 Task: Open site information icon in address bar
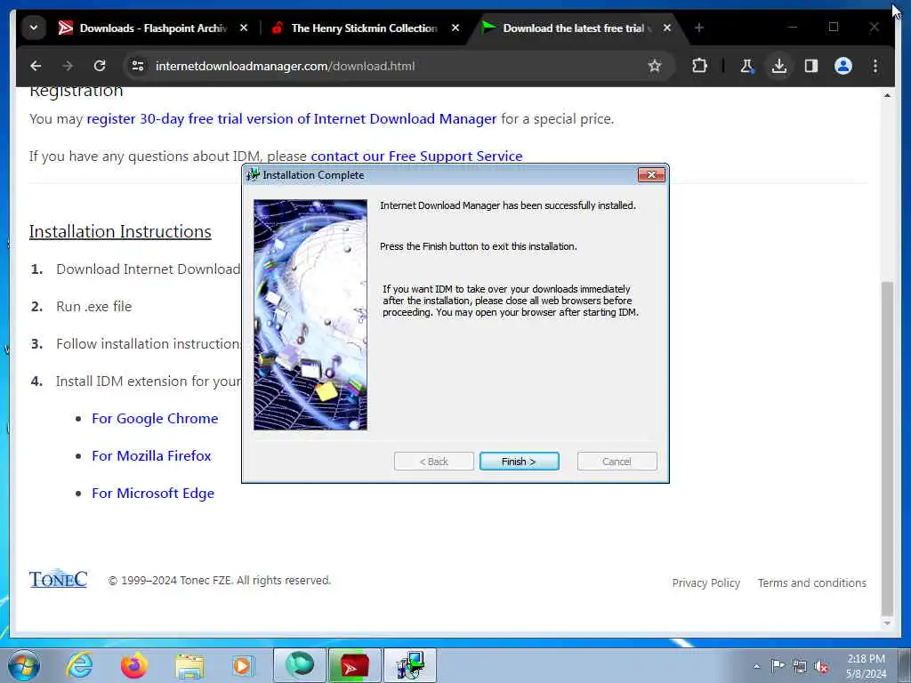point(138,66)
